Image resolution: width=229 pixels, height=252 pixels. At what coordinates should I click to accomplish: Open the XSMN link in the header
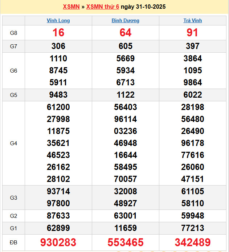point(71,7)
